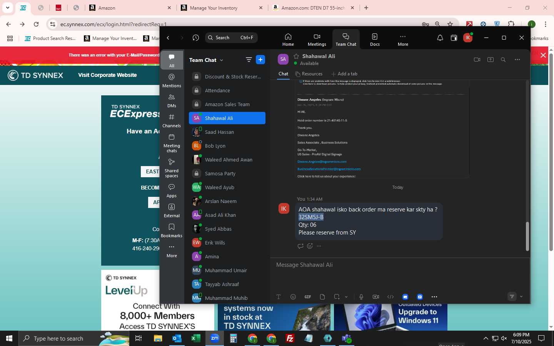This screenshot has height=346, width=554.
Task: Go back using Zoom back arrow
Action: (168, 38)
